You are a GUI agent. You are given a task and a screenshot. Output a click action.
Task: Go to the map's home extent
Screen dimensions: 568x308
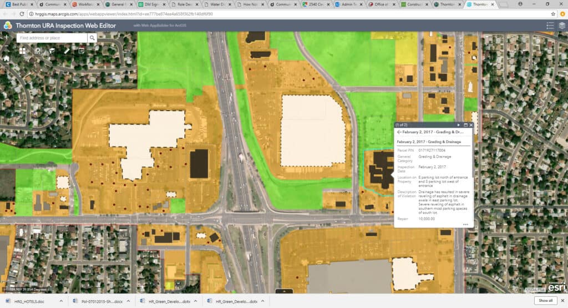click(6, 58)
